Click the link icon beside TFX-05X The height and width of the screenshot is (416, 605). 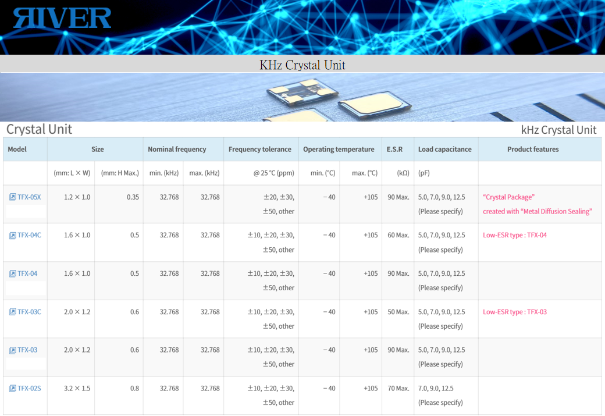tap(12, 197)
